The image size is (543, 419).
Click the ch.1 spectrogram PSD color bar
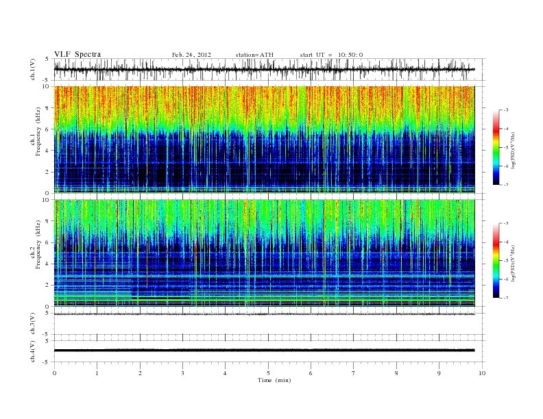(496, 147)
